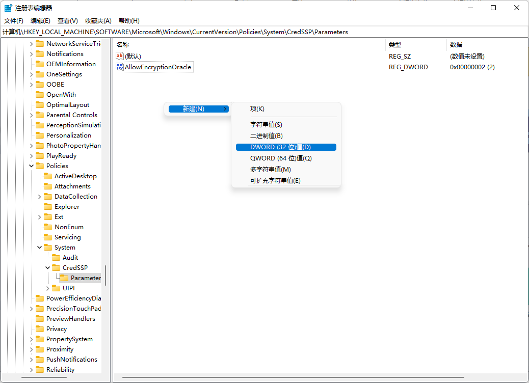Click the registry path address bar
The image size is (529, 383).
(x=255, y=32)
